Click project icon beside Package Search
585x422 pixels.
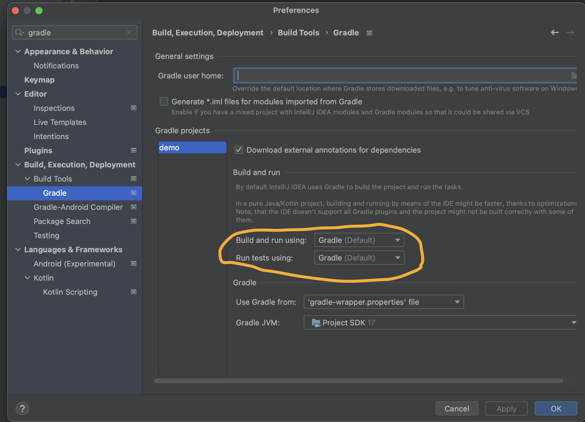pyautogui.click(x=134, y=221)
